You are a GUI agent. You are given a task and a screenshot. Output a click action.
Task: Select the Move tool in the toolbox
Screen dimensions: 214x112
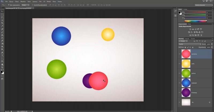[2, 11]
